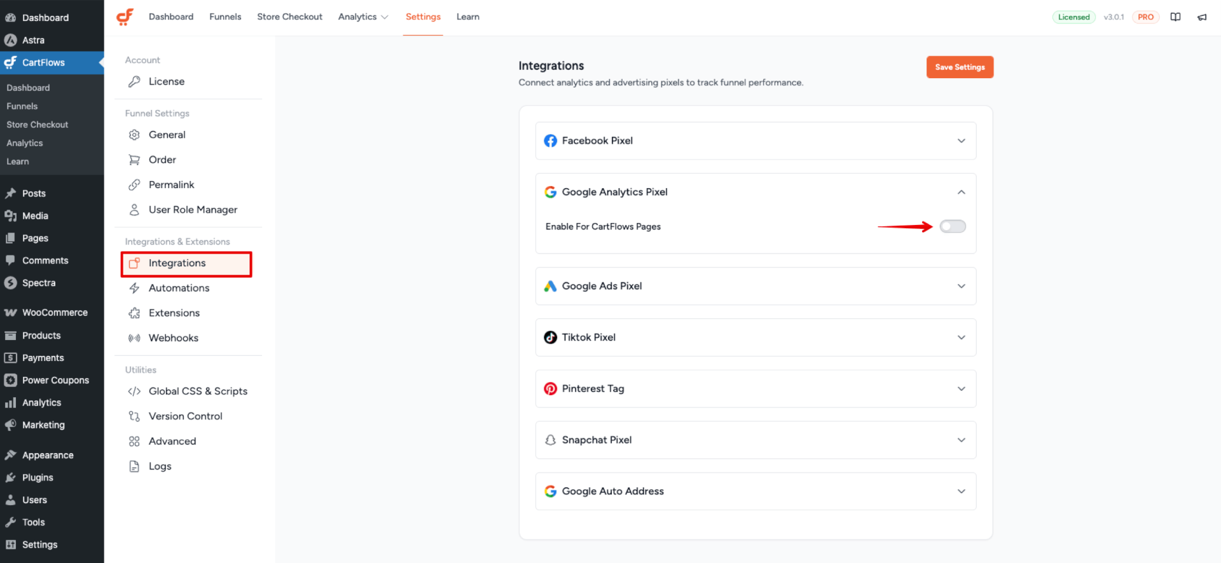Click the Global CSS & Scripts code icon
1221x563 pixels.
pos(134,391)
